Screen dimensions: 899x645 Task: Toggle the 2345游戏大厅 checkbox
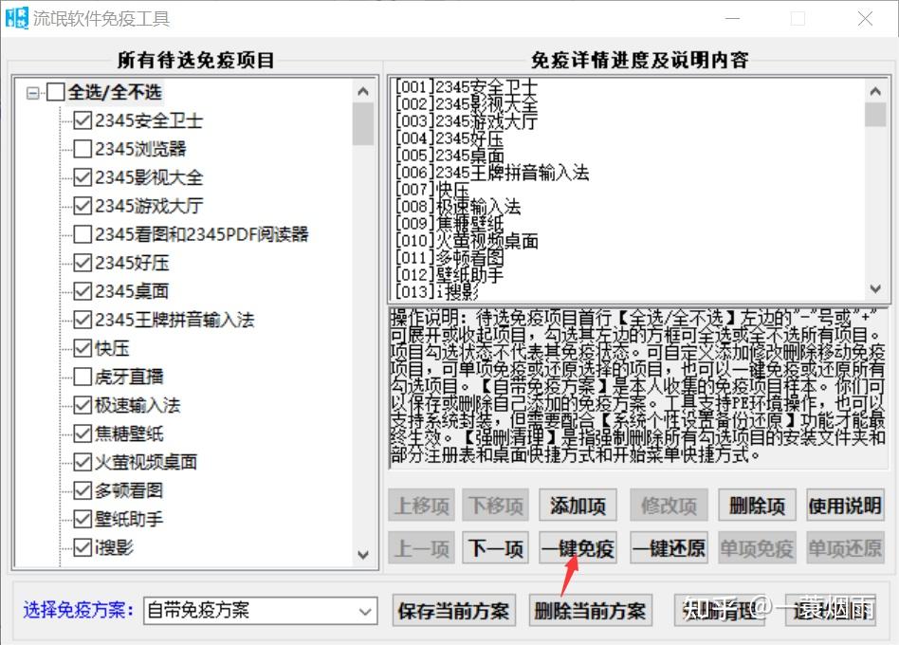coord(83,206)
